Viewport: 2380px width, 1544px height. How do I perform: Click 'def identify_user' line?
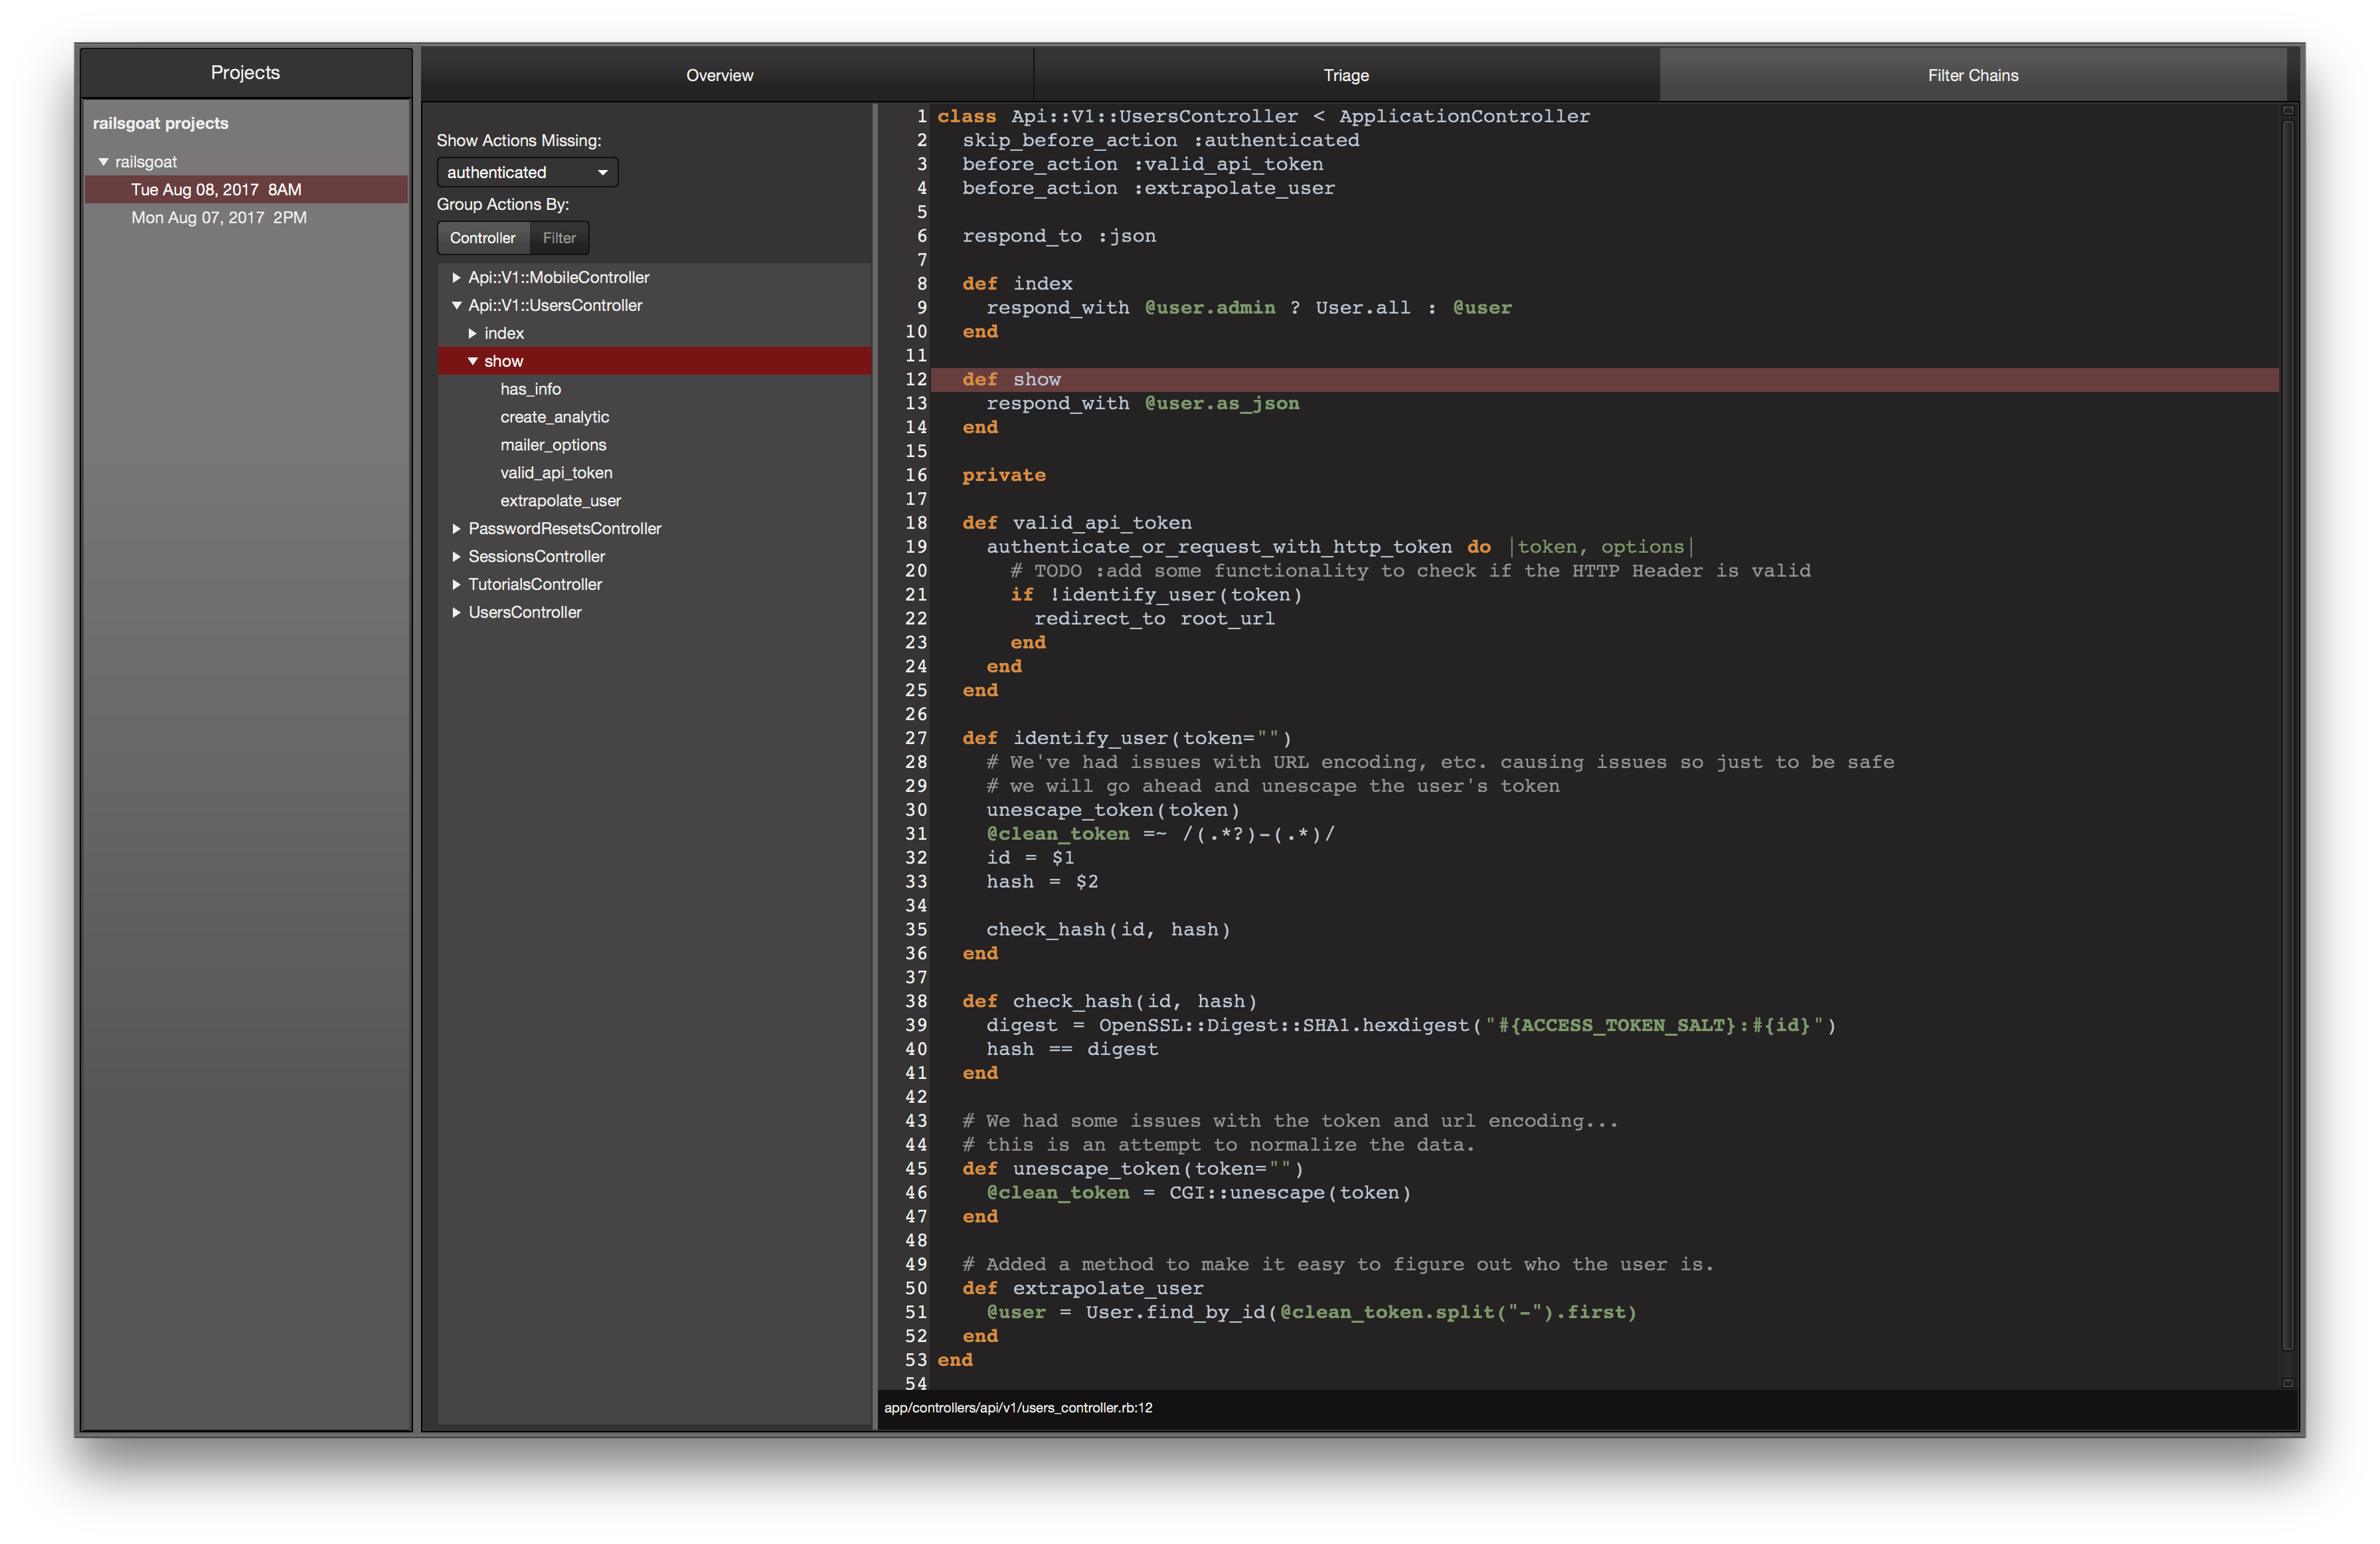(x=1127, y=739)
